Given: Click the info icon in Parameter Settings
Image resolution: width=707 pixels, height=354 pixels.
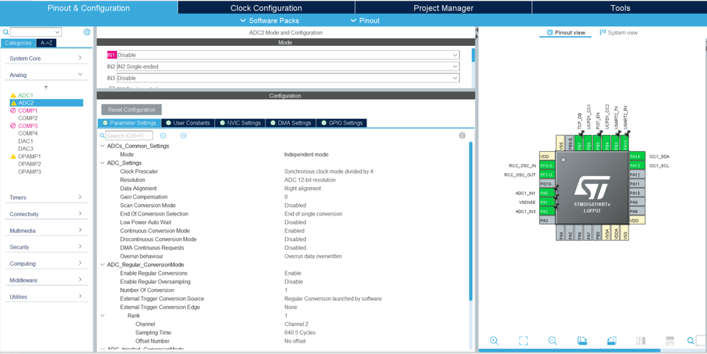Looking at the screenshot, I should pyautogui.click(x=462, y=136).
